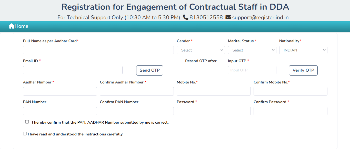Select the Input OTP text box

252,70
